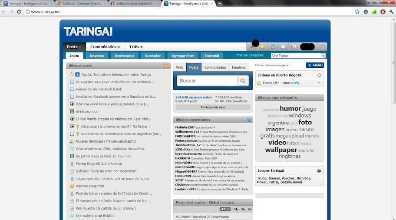Open post 01. Madrid - Barcelona 70 Fotos Propias
396x220 pixels.
202,217
